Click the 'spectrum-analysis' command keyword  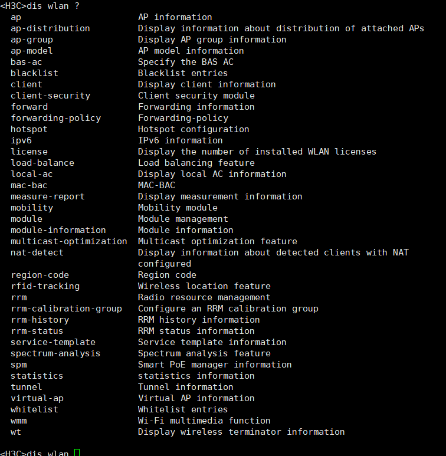click(55, 353)
